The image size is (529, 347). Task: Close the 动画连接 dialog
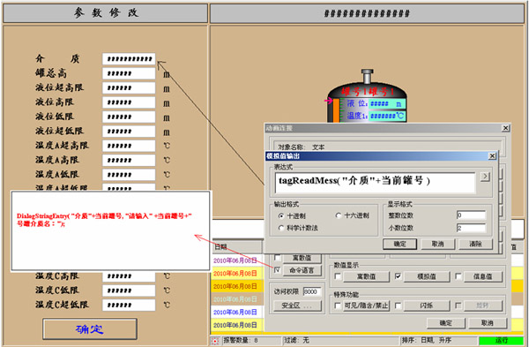click(x=505, y=128)
